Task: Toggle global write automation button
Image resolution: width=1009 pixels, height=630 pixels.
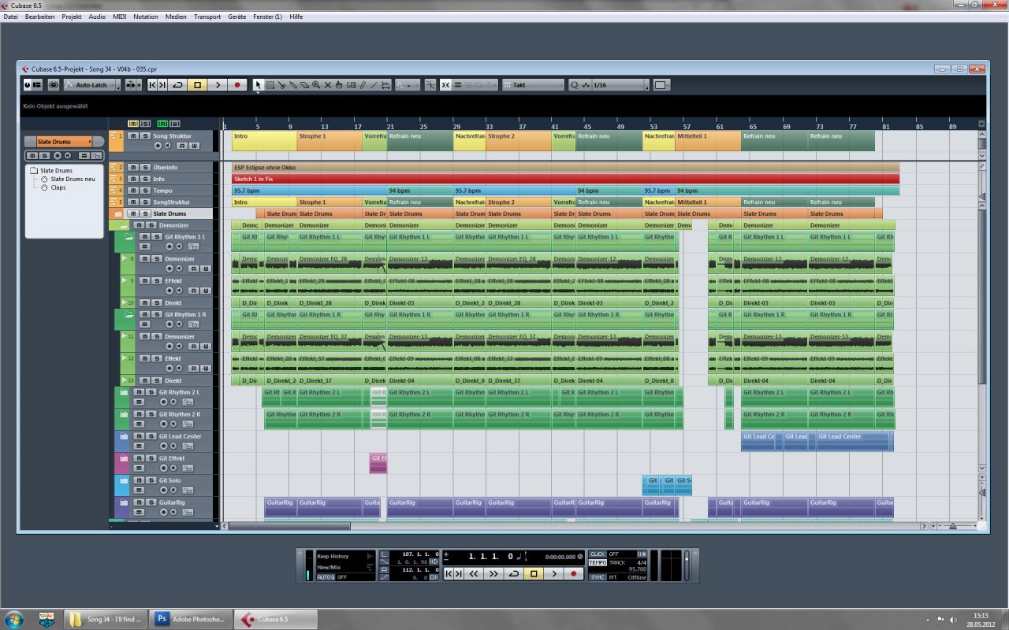Action: pos(175,124)
